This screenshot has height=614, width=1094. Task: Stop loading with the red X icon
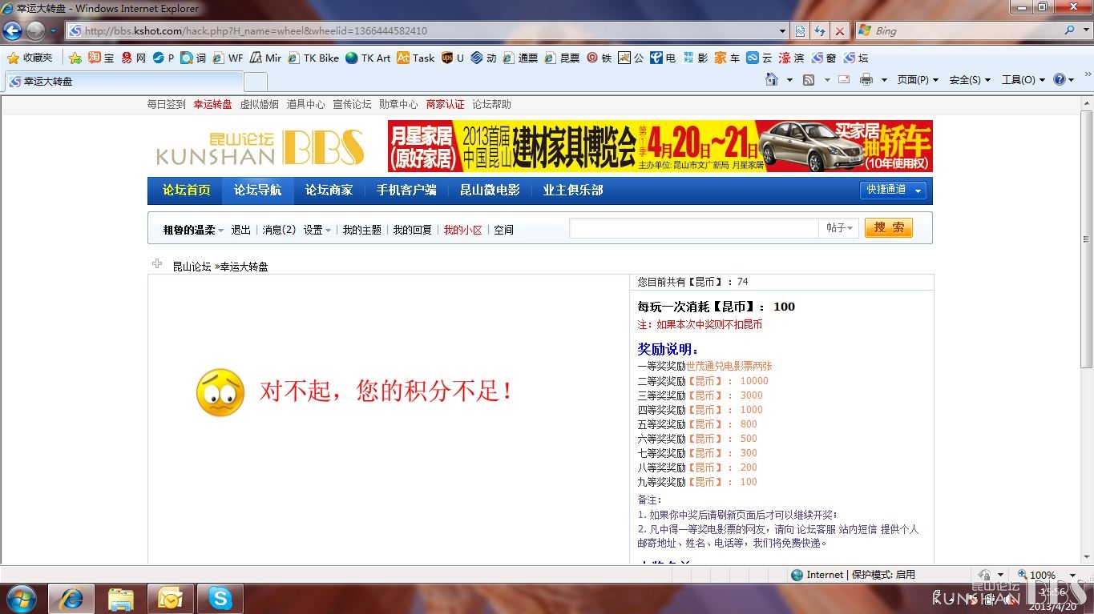(839, 31)
